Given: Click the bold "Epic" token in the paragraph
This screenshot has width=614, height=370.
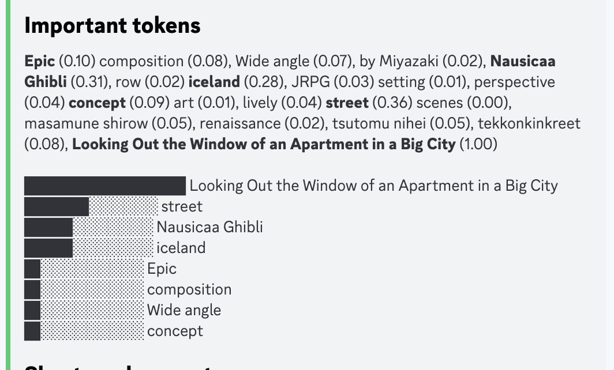Looking at the screenshot, I should (x=40, y=61).
